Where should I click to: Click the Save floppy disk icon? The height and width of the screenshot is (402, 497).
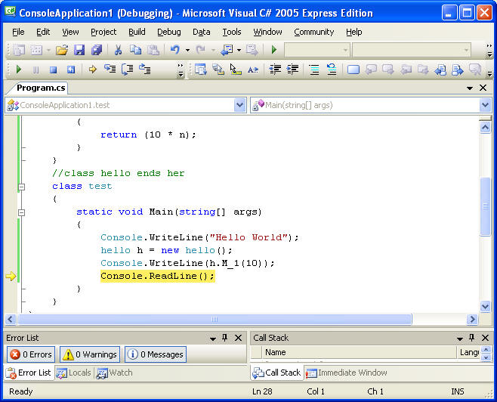click(x=79, y=50)
